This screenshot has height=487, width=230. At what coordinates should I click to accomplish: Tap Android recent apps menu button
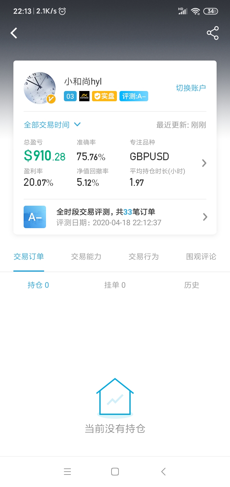[67, 472]
